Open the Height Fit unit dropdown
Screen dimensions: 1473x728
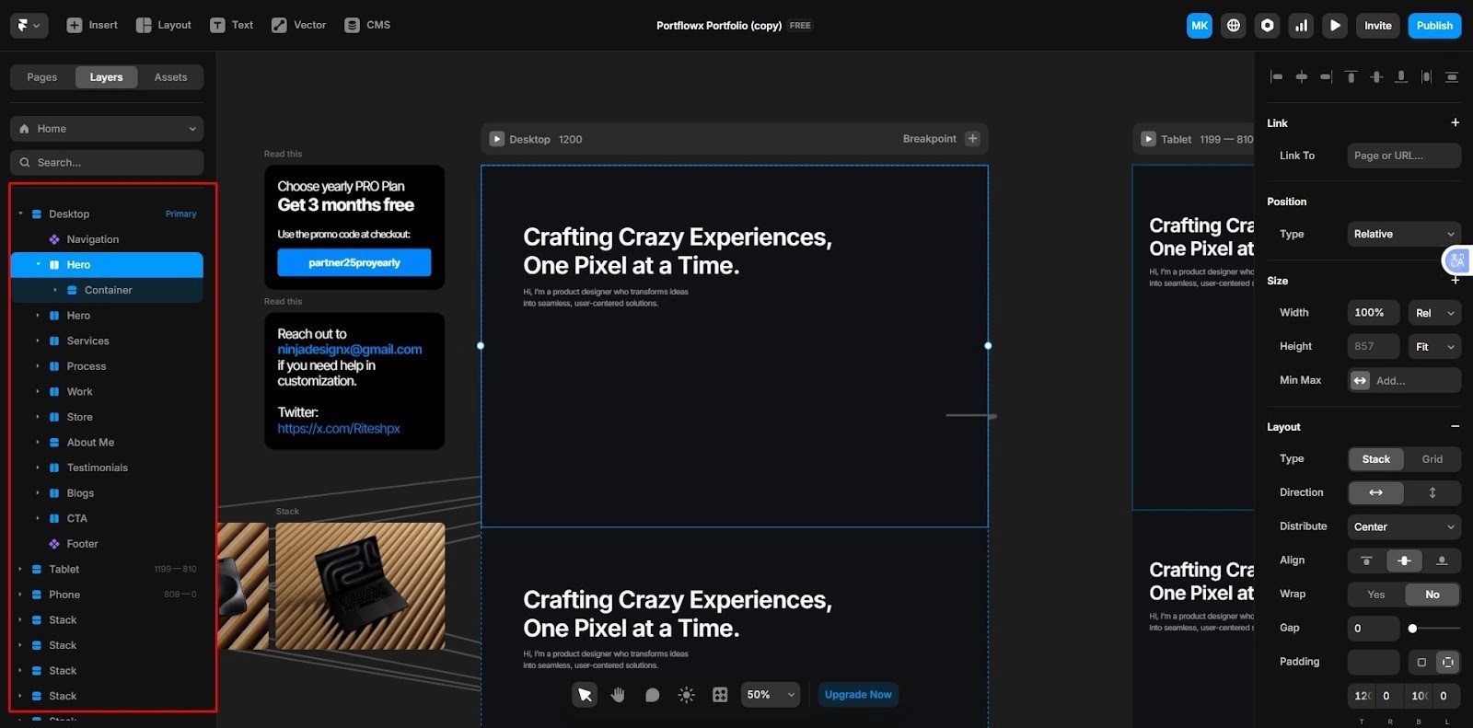pyautogui.click(x=1434, y=347)
